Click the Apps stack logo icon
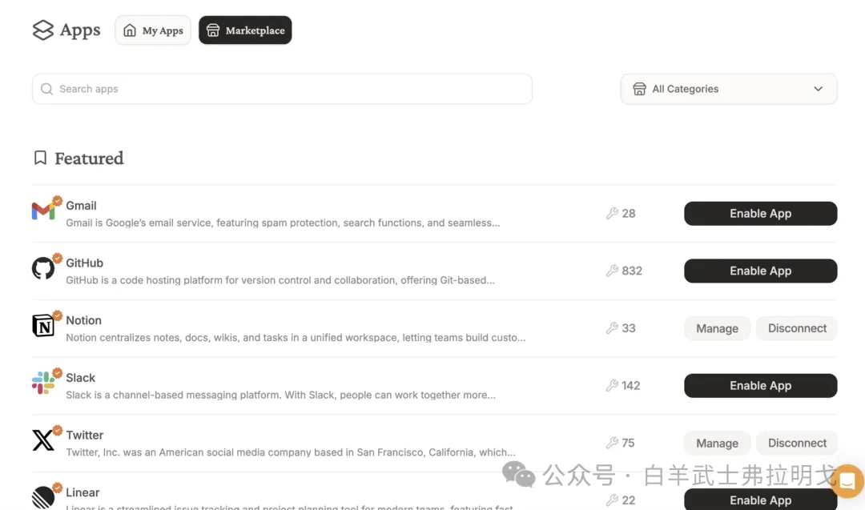The image size is (865, 510). (x=43, y=30)
